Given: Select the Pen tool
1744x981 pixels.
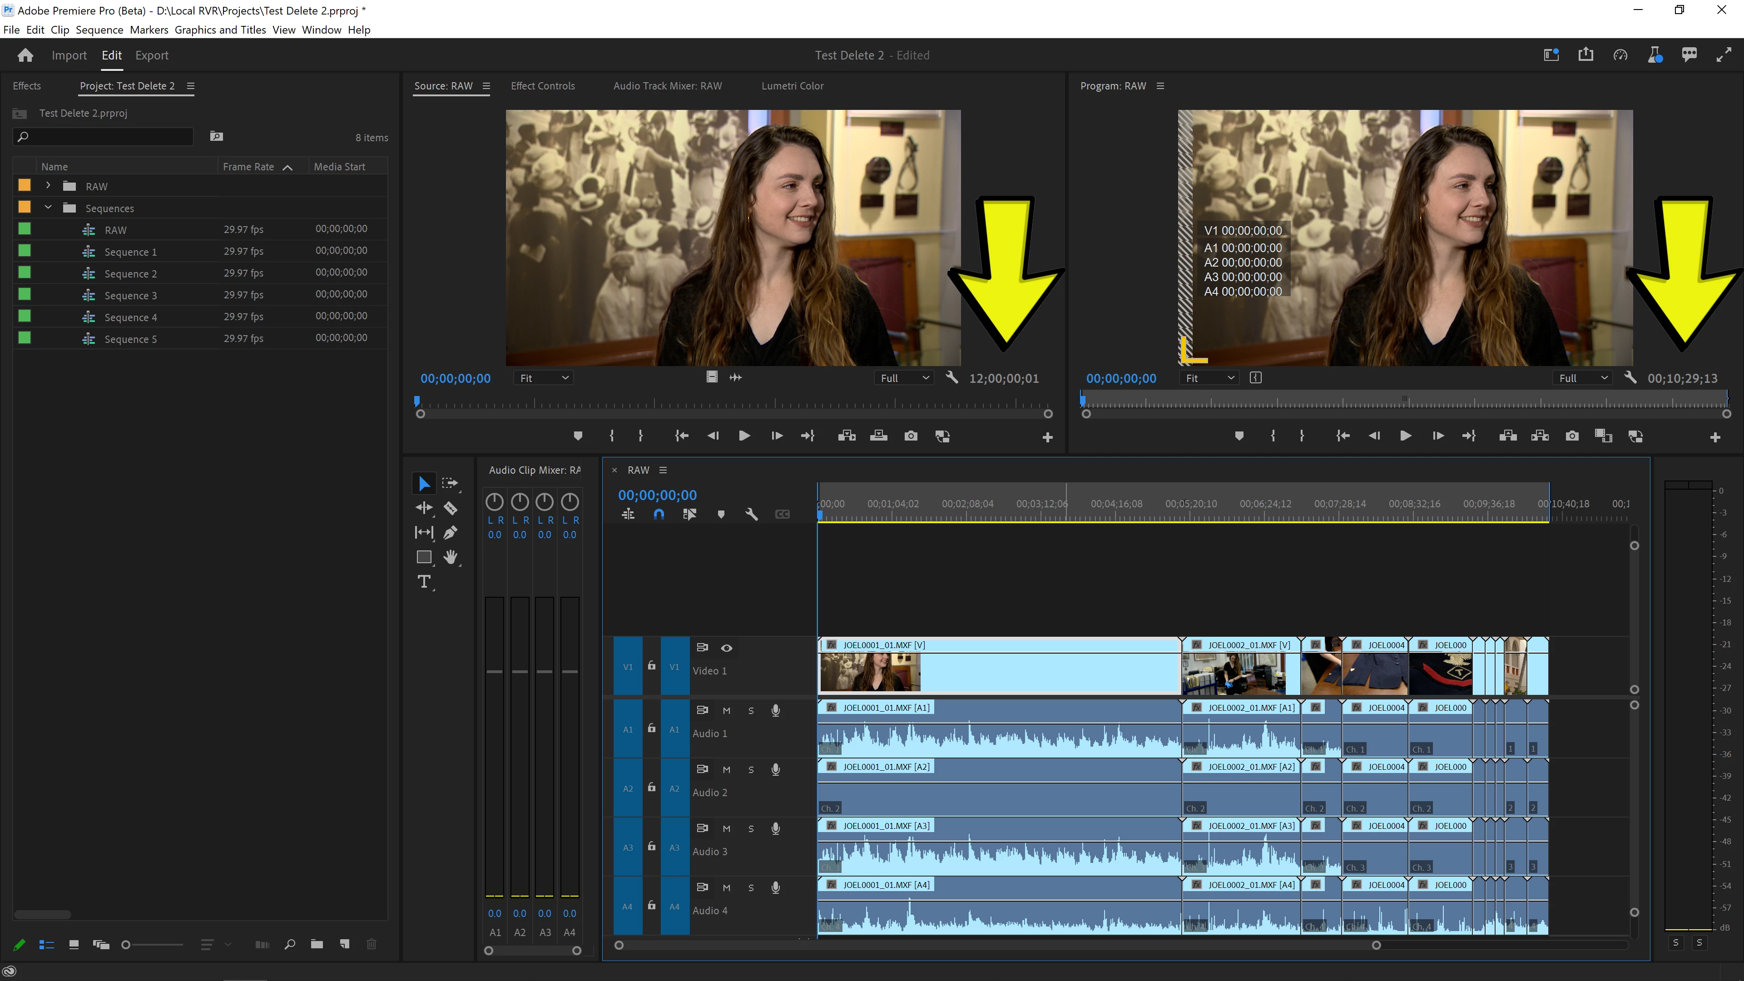Looking at the screenshot, I should point(450,532).
